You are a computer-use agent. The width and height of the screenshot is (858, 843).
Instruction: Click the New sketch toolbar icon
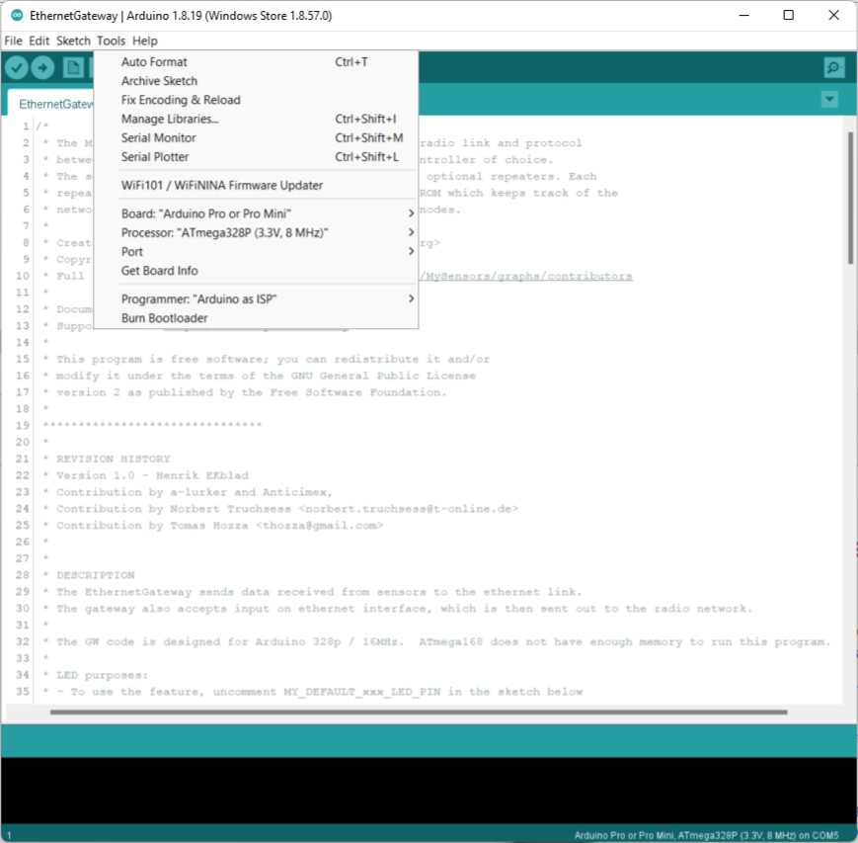point(73,67)
